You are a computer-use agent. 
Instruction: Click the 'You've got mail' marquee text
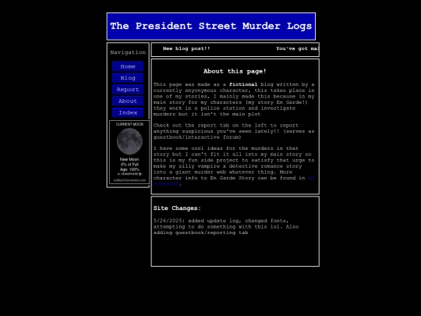point(298,48)
